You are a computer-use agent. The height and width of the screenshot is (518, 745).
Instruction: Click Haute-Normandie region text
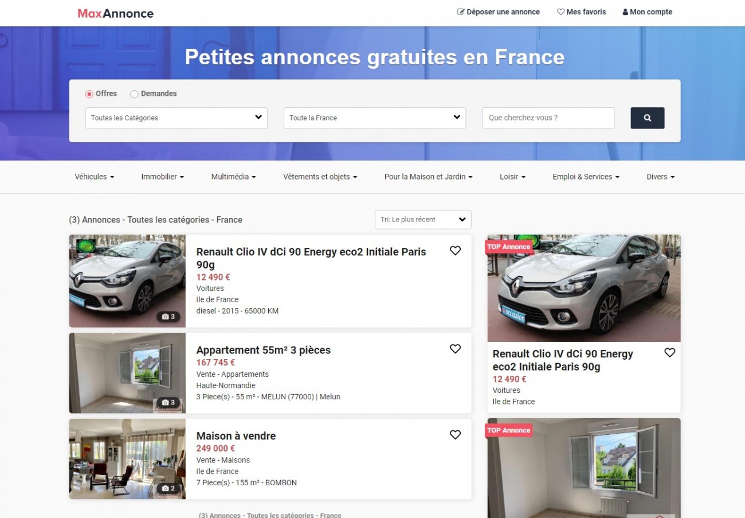tap(226, 385)
